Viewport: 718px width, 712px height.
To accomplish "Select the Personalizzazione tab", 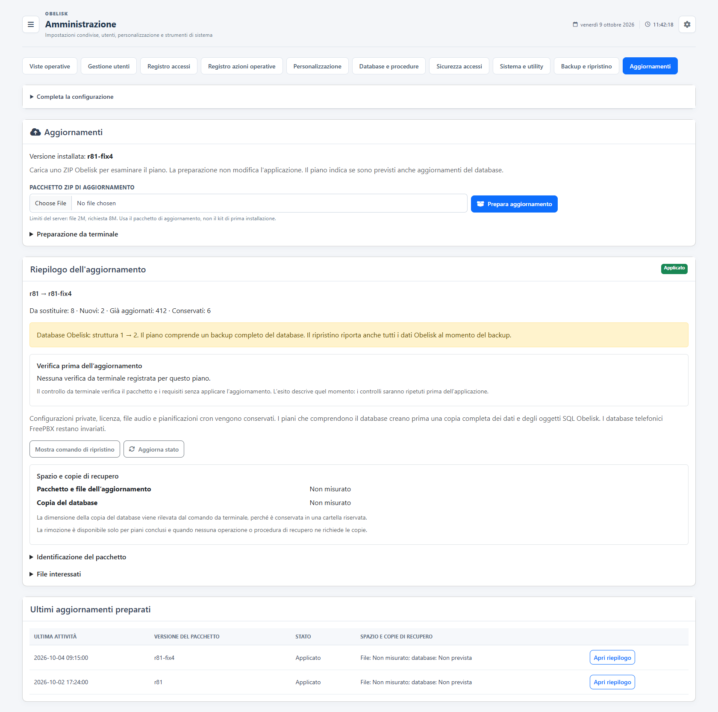I will 318,66.
